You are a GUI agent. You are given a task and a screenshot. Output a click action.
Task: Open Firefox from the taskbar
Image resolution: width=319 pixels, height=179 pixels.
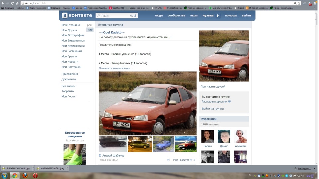tap(25, 175)
